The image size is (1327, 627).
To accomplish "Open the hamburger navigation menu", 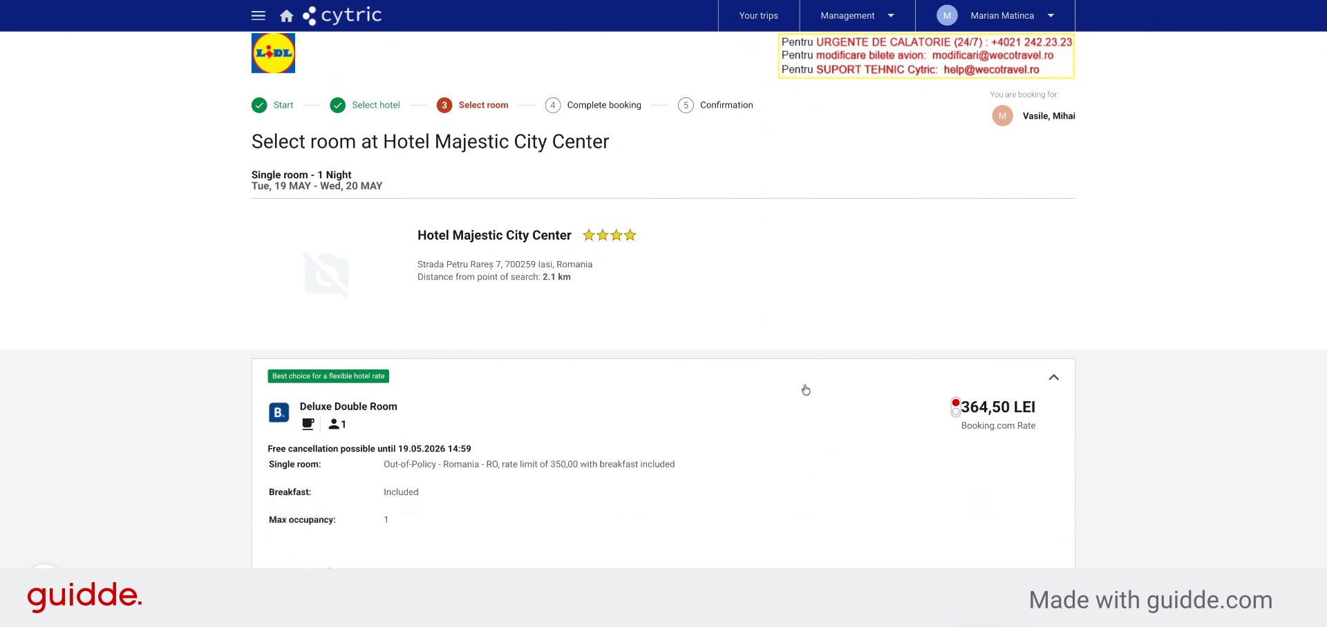I will pyautogui.click(x=258, y=15).
